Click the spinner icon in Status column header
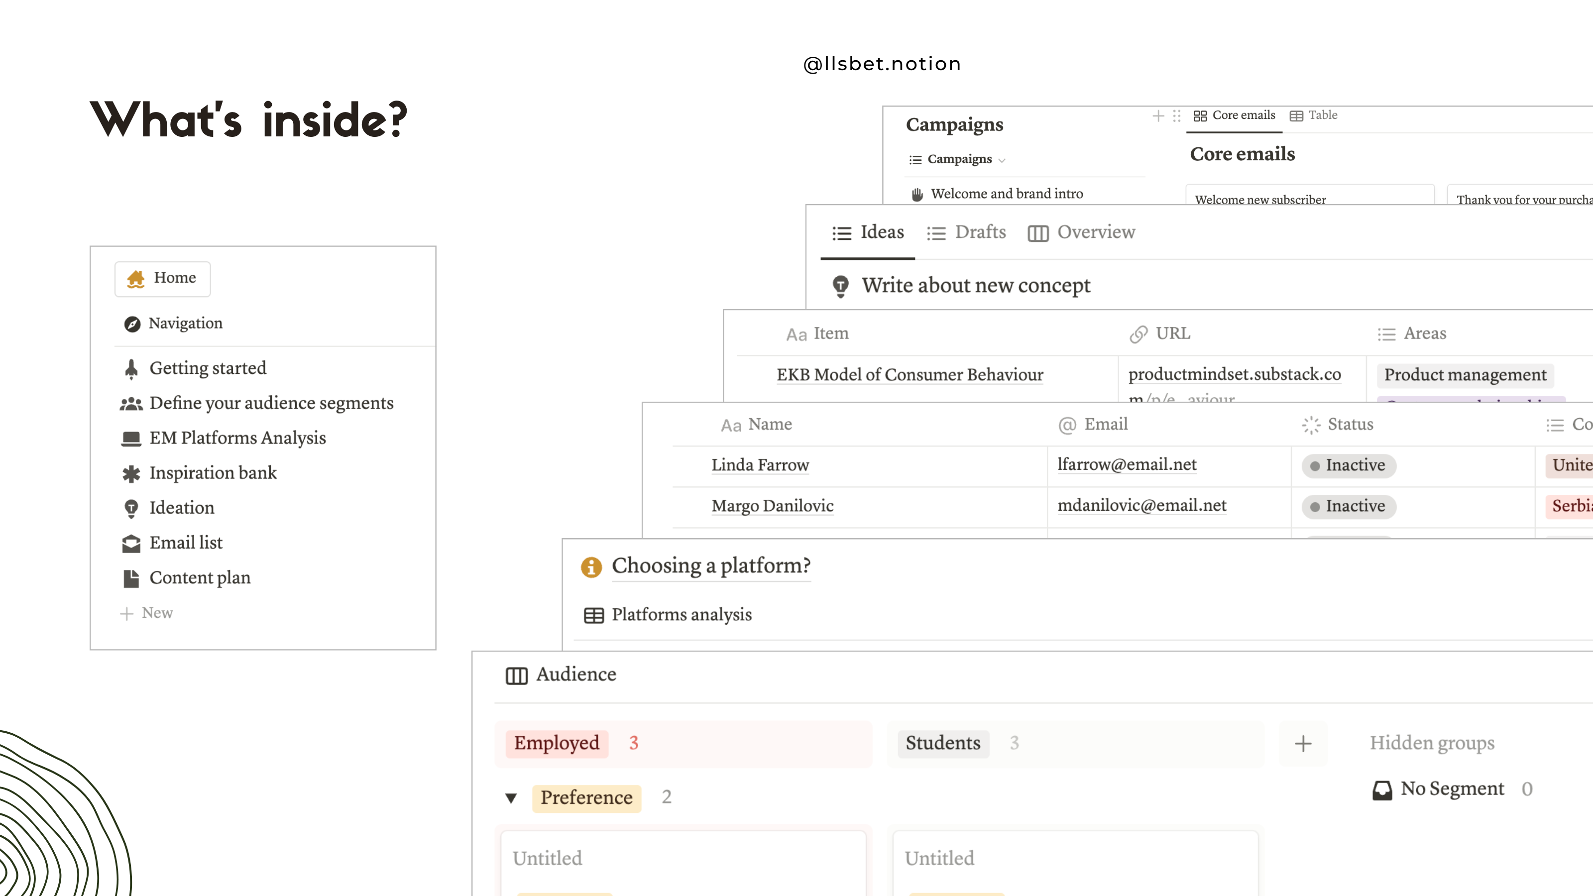 (1311, 426)
